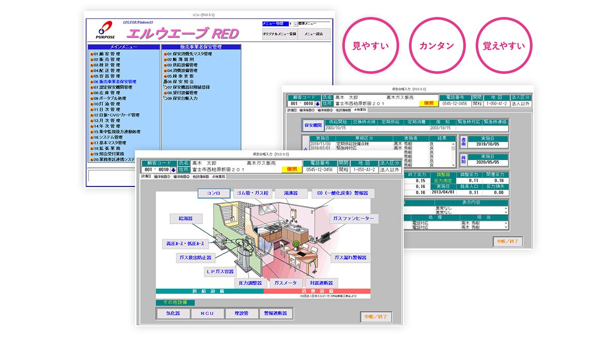This screenshot has width=607, height=346.
Task: Click the 2020/05/05 周知 date field
Action: [x=488, y=163]
